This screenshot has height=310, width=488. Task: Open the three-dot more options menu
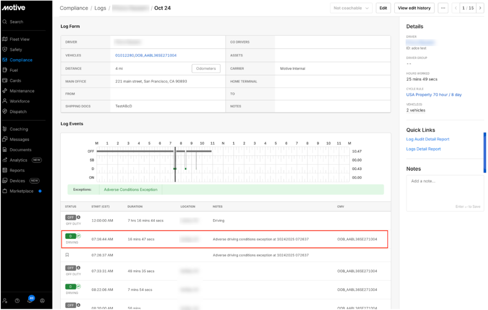(443, 8)
